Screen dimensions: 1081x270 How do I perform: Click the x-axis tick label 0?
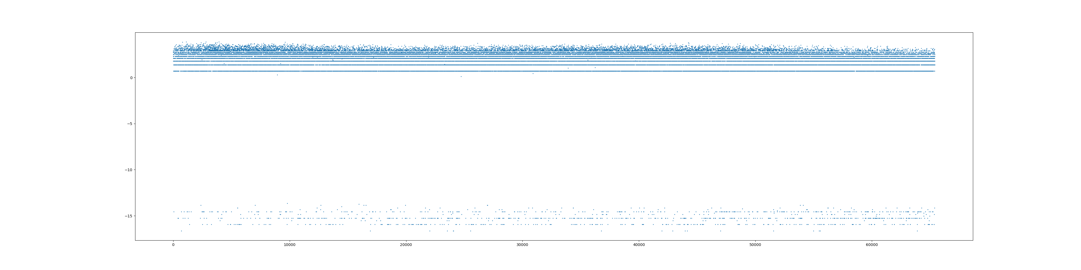(x=173, y=245)
